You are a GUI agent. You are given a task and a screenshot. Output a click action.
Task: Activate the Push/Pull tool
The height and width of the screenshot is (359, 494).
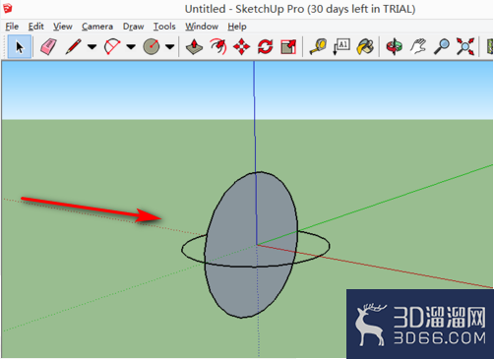coord(194,46)
